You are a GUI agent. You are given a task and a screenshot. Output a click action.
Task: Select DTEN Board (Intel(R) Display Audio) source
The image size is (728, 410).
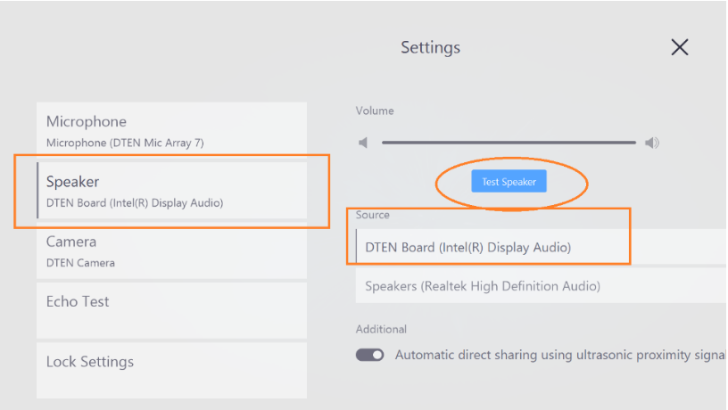tap(541, 247)
